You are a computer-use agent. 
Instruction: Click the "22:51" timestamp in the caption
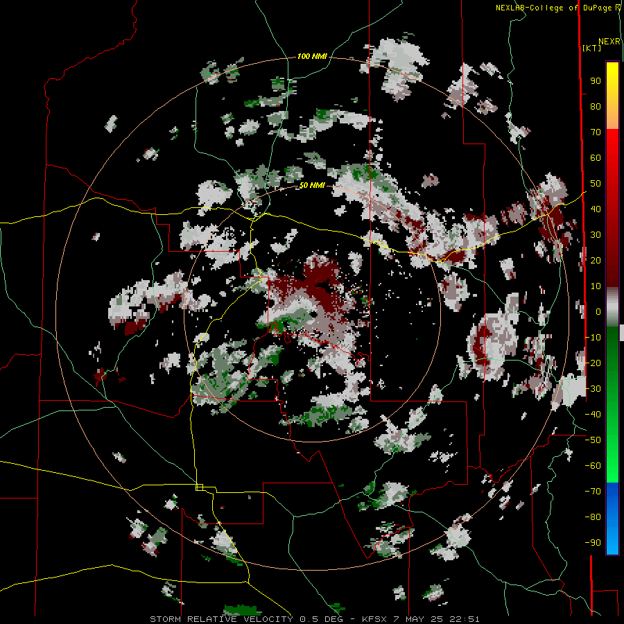[x=465, y=619]
